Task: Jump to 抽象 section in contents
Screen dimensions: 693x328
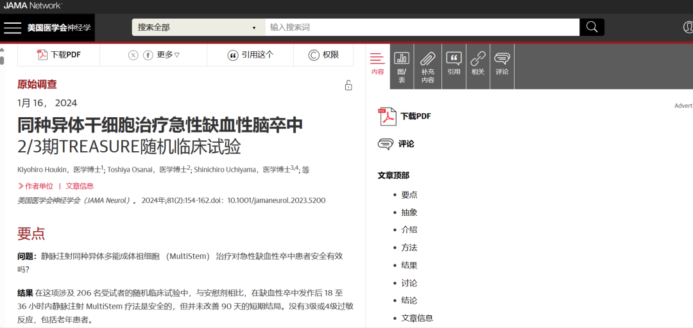Action: (x=409, y=212)
